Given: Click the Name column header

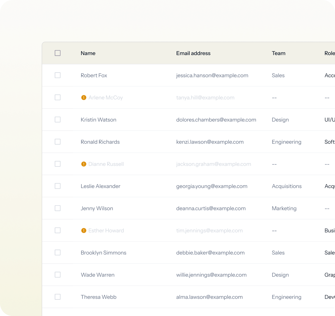Looking at the screenshot, I should [x=88, y=53].
